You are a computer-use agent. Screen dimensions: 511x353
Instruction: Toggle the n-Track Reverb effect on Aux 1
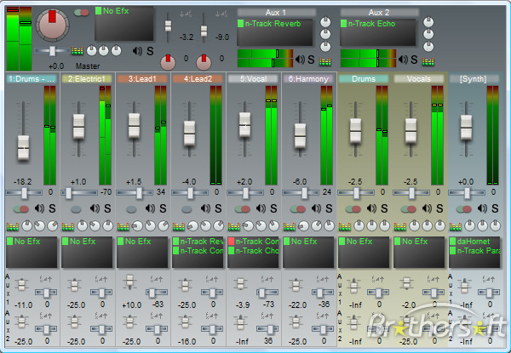pos(241,24)
